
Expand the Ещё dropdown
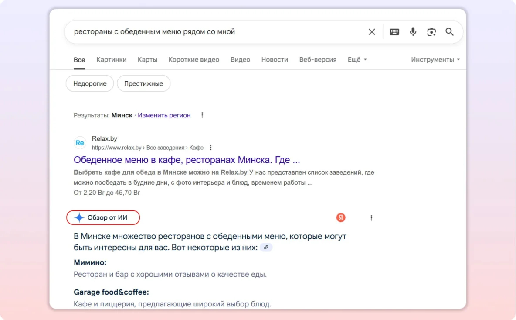(357, 60)
